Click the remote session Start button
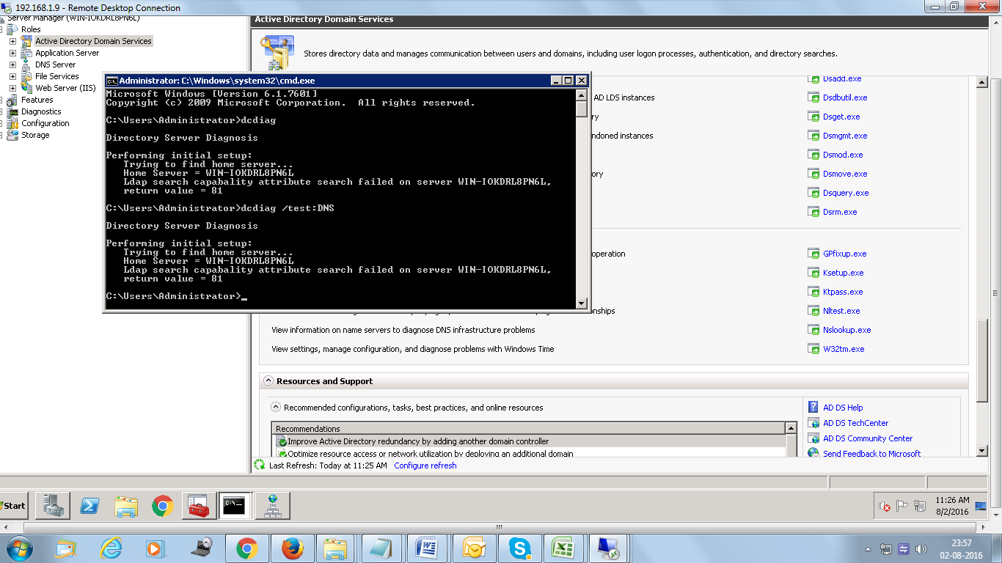Viewport: 1002px width, 563px height. point(13,506)
